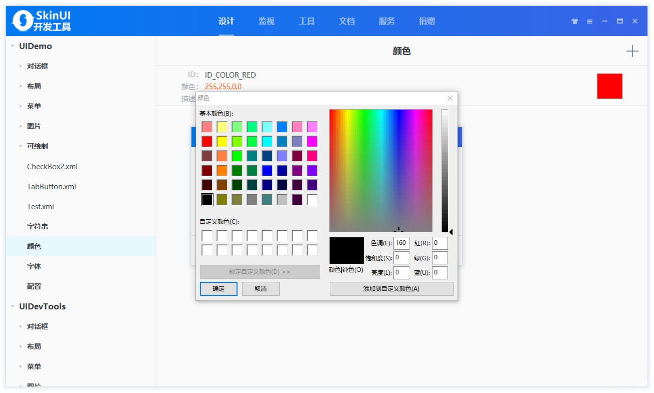This screenshot has height=393, width=654.
Task: Cancel the dialog with 取消
Action: click(x=261, y=289)
